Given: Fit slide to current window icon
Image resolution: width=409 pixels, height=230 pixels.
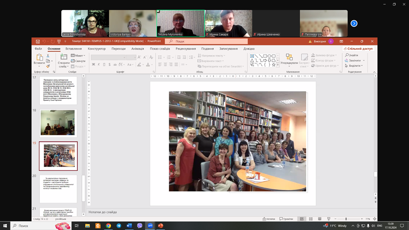Looking at the screenshot, I should (375, 219).
